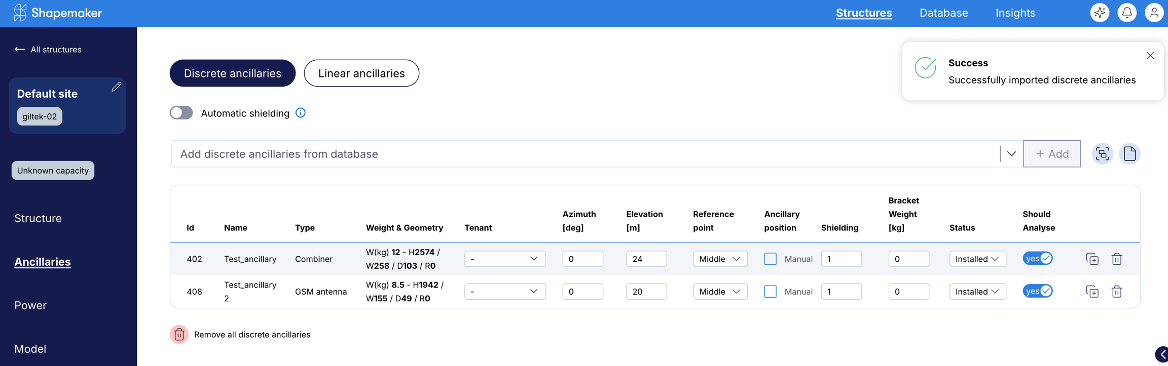The width and height of the screenshot is (1168, 366).
Task: Open Tenant dropdown for ancillary 402
Action: point(504,259)
